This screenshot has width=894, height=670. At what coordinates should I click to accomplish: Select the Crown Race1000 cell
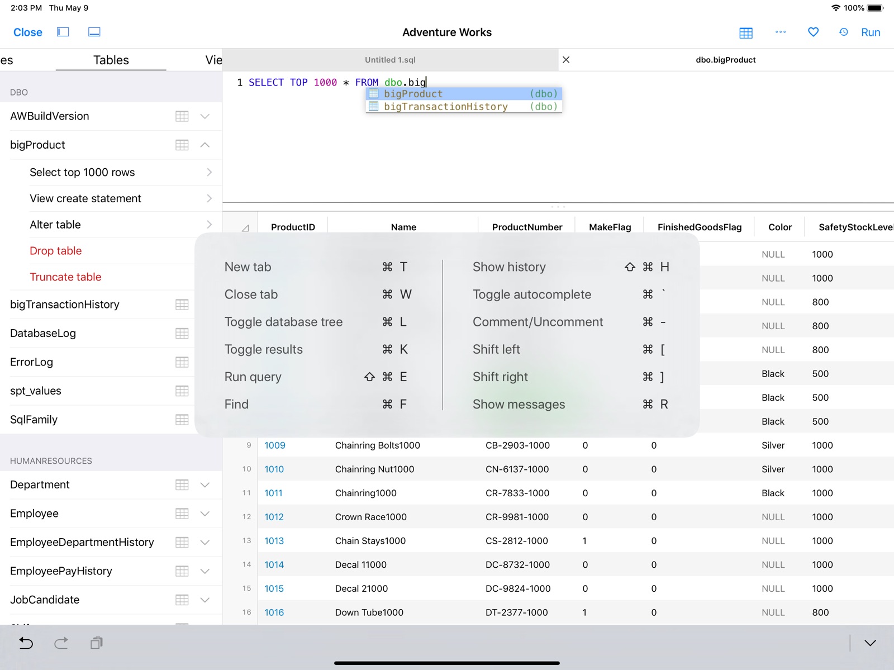click(x=371, y=517)
